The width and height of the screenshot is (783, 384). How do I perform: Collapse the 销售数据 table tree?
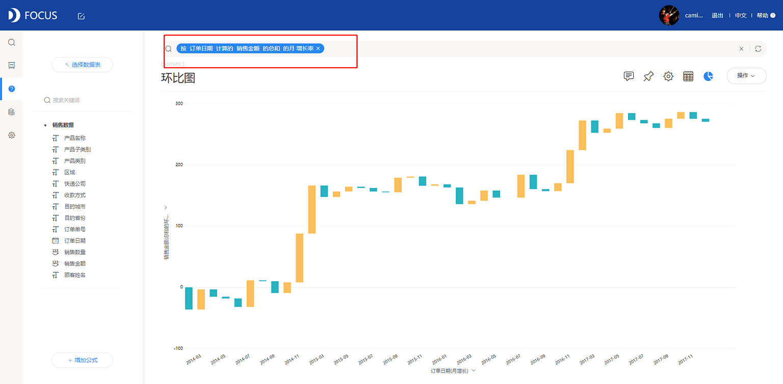click(45, 125)
